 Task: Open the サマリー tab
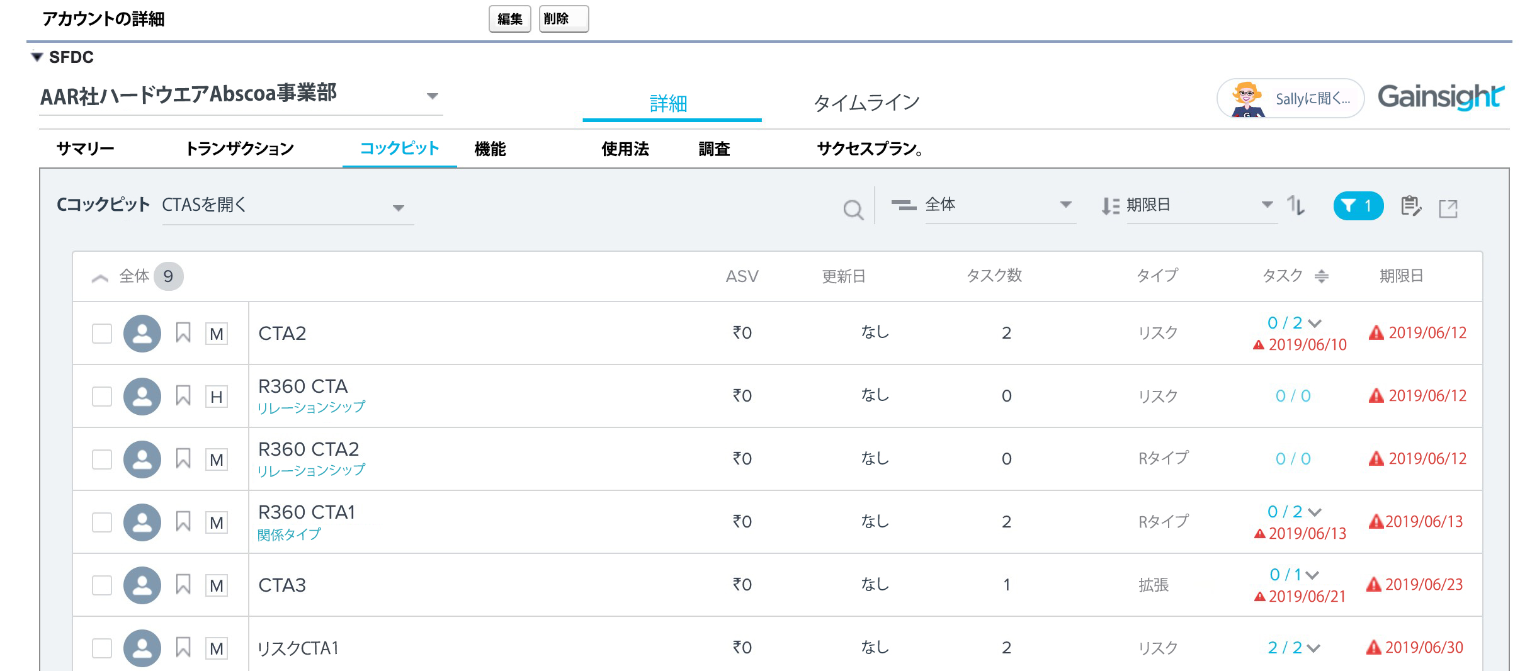coord(86,149)
